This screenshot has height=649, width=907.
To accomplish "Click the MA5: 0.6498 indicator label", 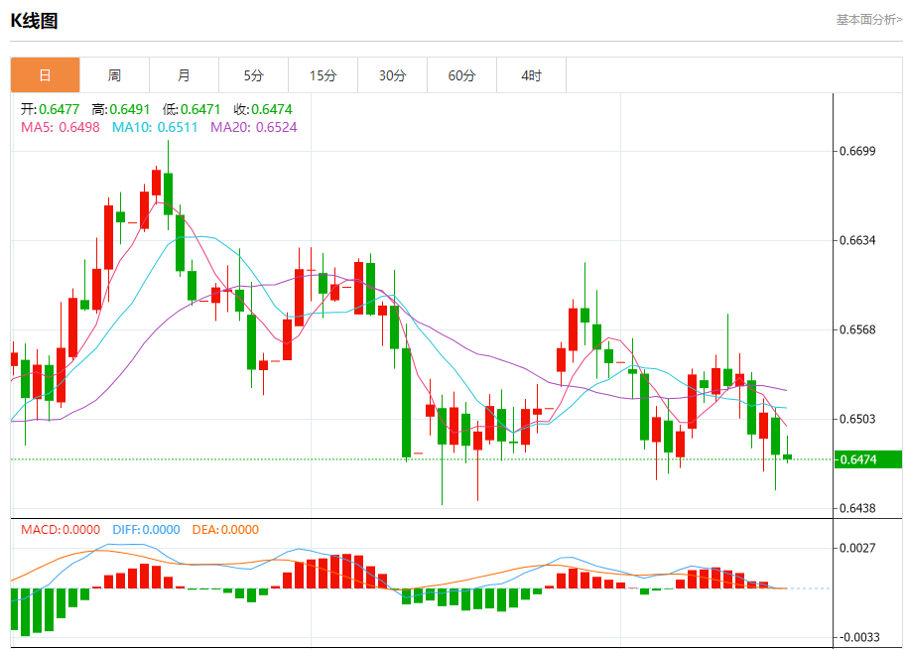I will (61, 127).
